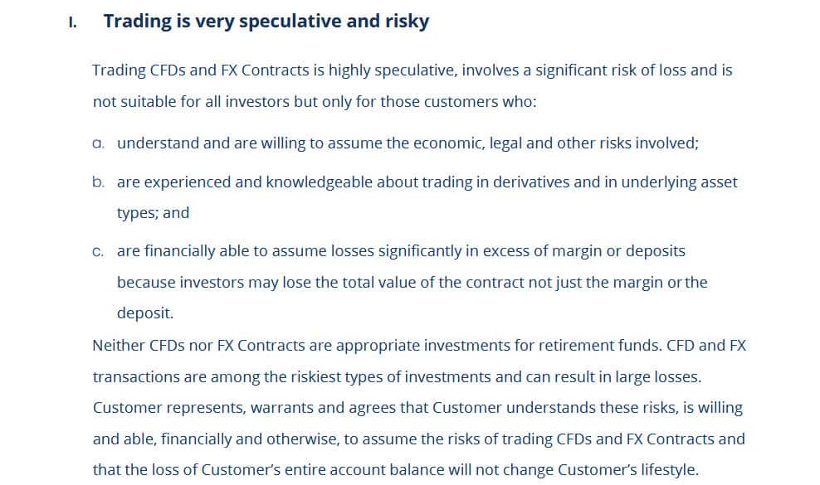Click the line "and able, financially and otherwise"
Viewport: 820px width, 485px height.
pyautogui.click(x=418, y=439)
